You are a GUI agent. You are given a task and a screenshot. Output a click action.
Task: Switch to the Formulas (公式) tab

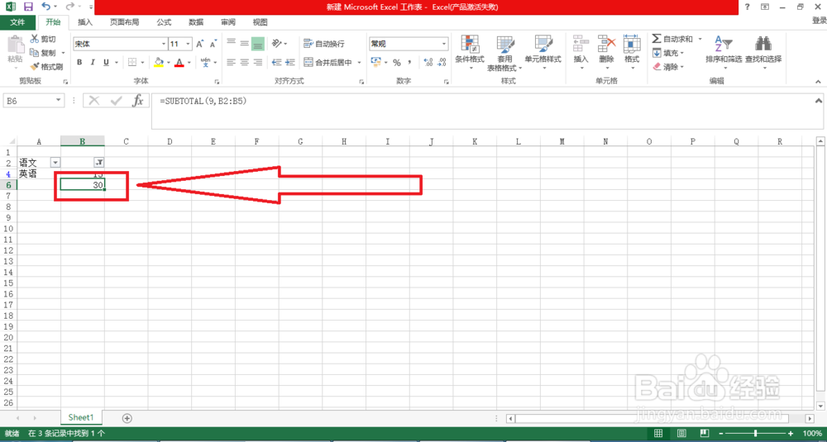click(164, 22)
